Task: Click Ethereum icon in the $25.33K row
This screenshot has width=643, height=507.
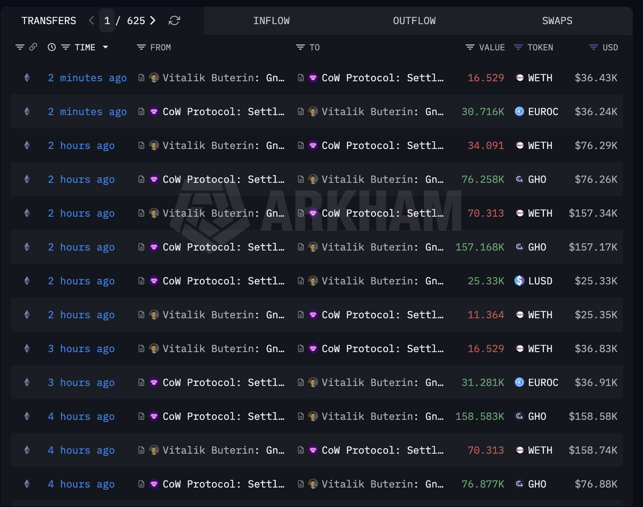Action: (x=27, y=281)
